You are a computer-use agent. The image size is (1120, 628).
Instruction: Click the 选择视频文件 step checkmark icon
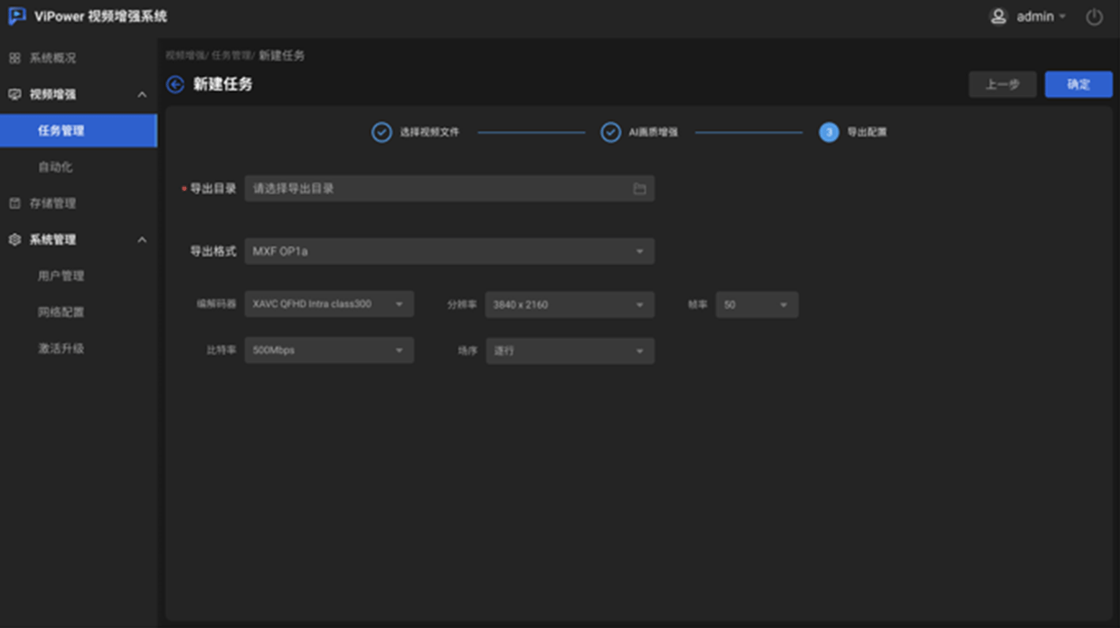pyautogui.click(x=381, y=133)
